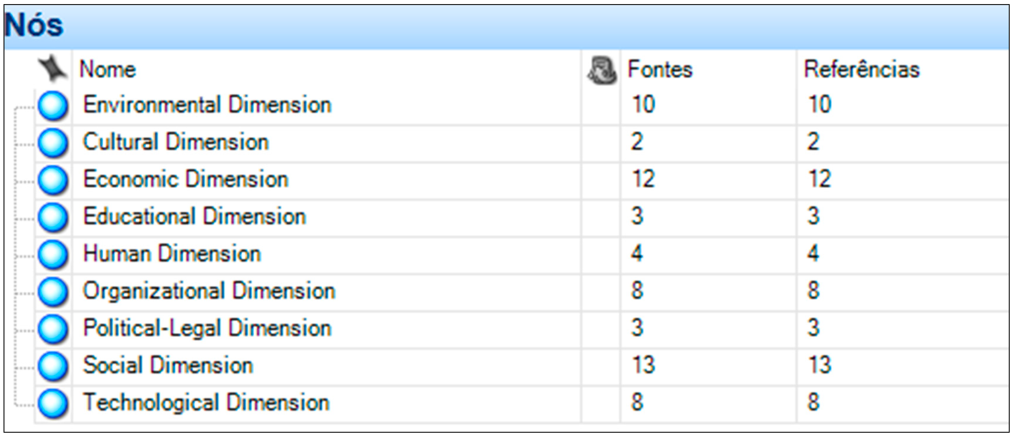Sort nodes by Referências column header
1015x438 pixels.
(x=861, y=70)
